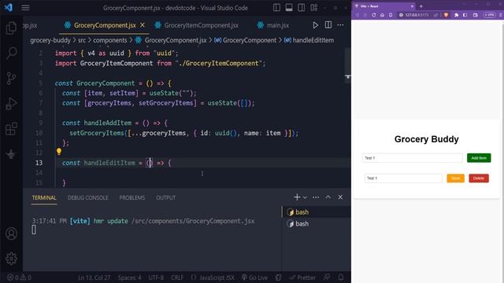Image resolution: width=504 pixels, height=283 pixels.
Task: Close the terminal panel
Action: (340, 197)
